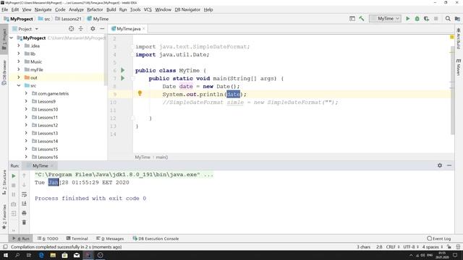Open Run panel settings gear
This screenshot has height=260, width=463.
point(440,165)
